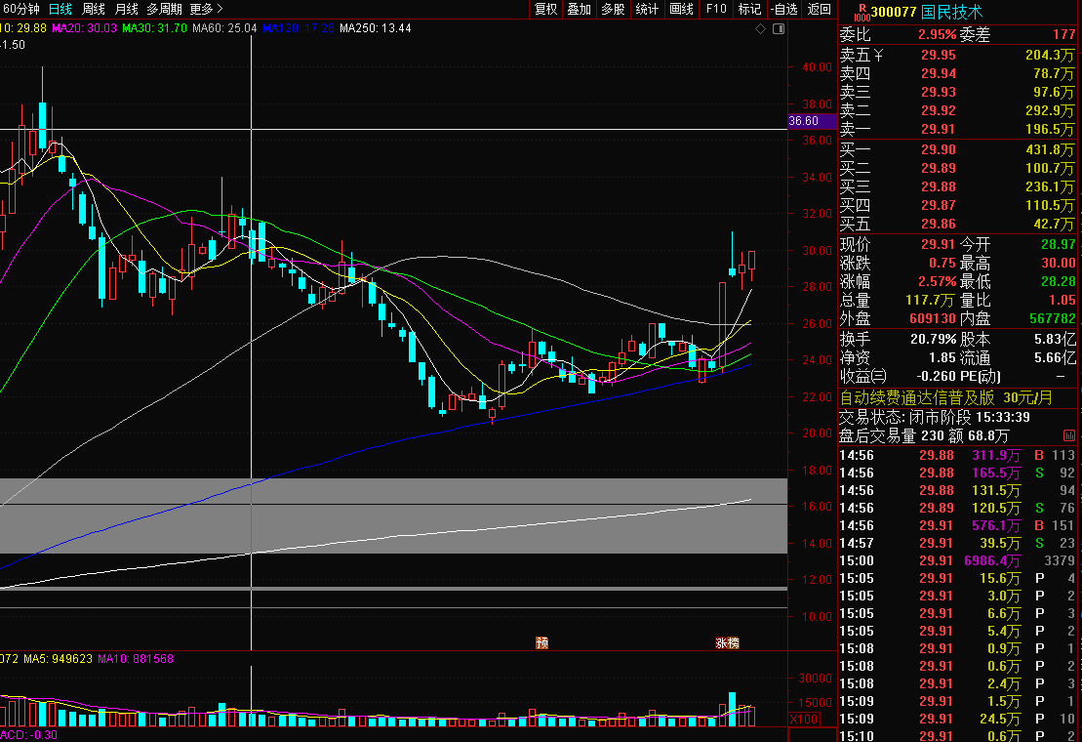Click the 盘后交易量 230 line
The image size is (1082, 742).
(924, 435)
